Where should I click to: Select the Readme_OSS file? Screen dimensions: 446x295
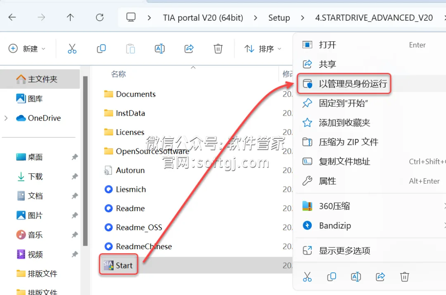133,227
